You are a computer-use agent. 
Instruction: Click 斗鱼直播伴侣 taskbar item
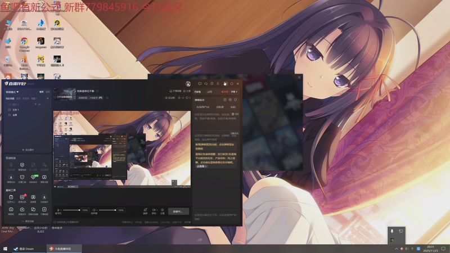pyautogui.click(x=64, y=249)
